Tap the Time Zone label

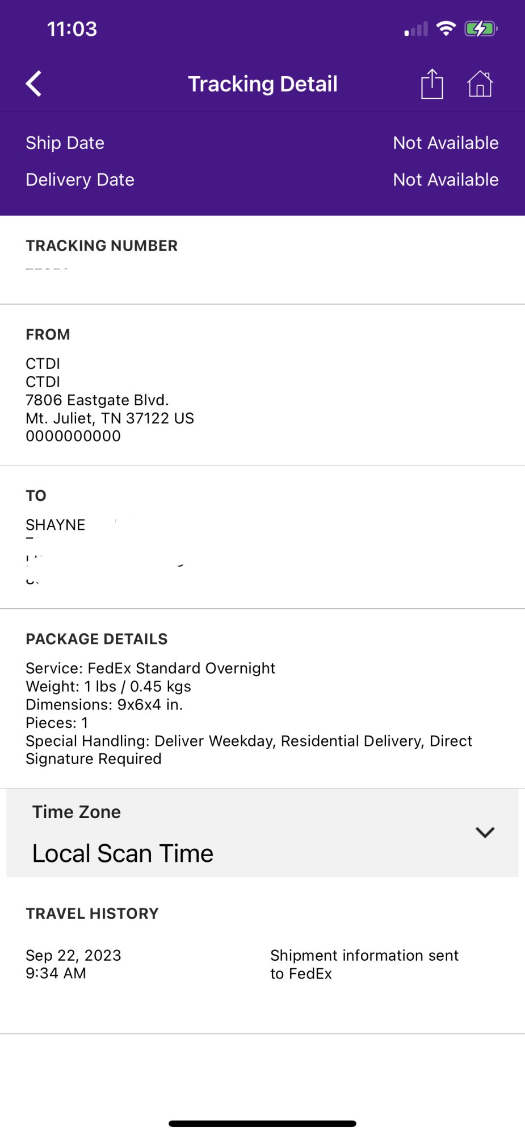click(77, 812)
